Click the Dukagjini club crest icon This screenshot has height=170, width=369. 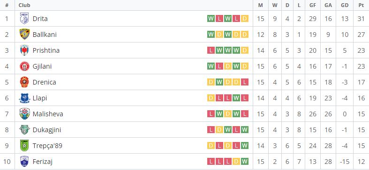(x=24, y=130)
